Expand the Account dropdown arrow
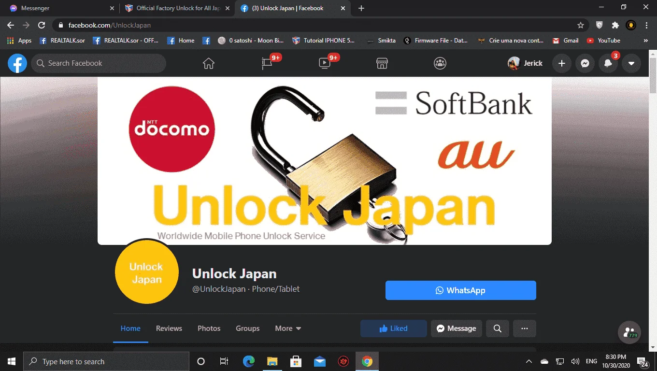 click(x=631, y=63)
